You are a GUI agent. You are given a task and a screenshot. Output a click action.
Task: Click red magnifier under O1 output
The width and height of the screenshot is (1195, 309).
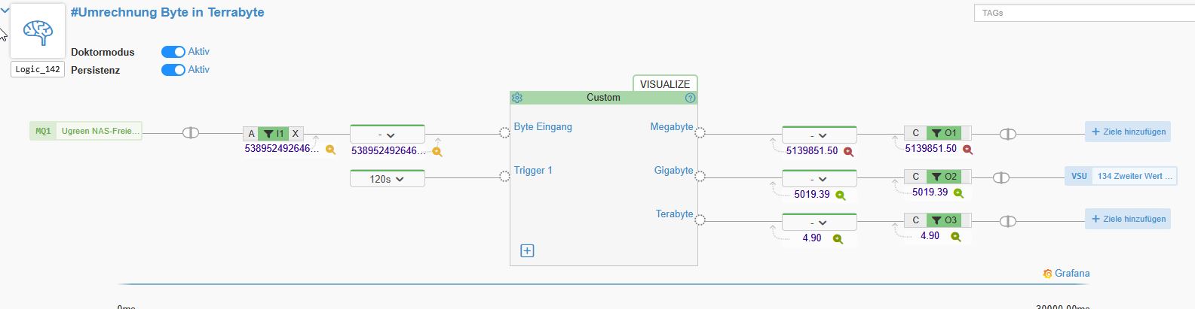click(967, 150)
